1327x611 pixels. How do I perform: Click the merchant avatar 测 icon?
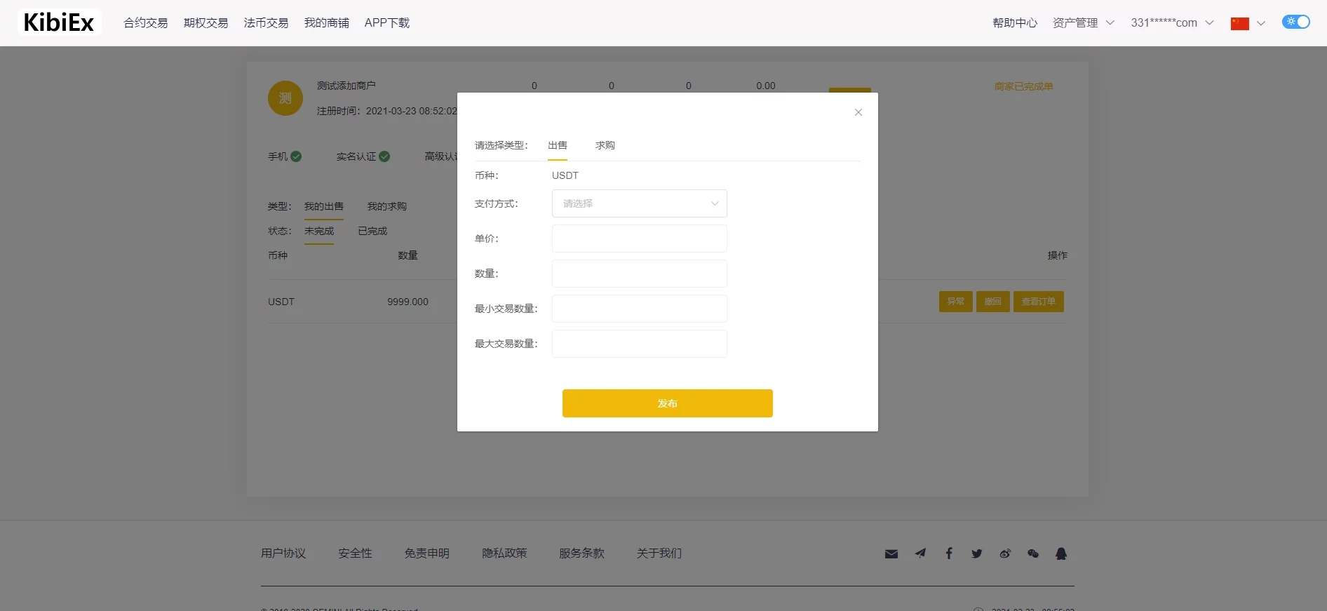285,98
